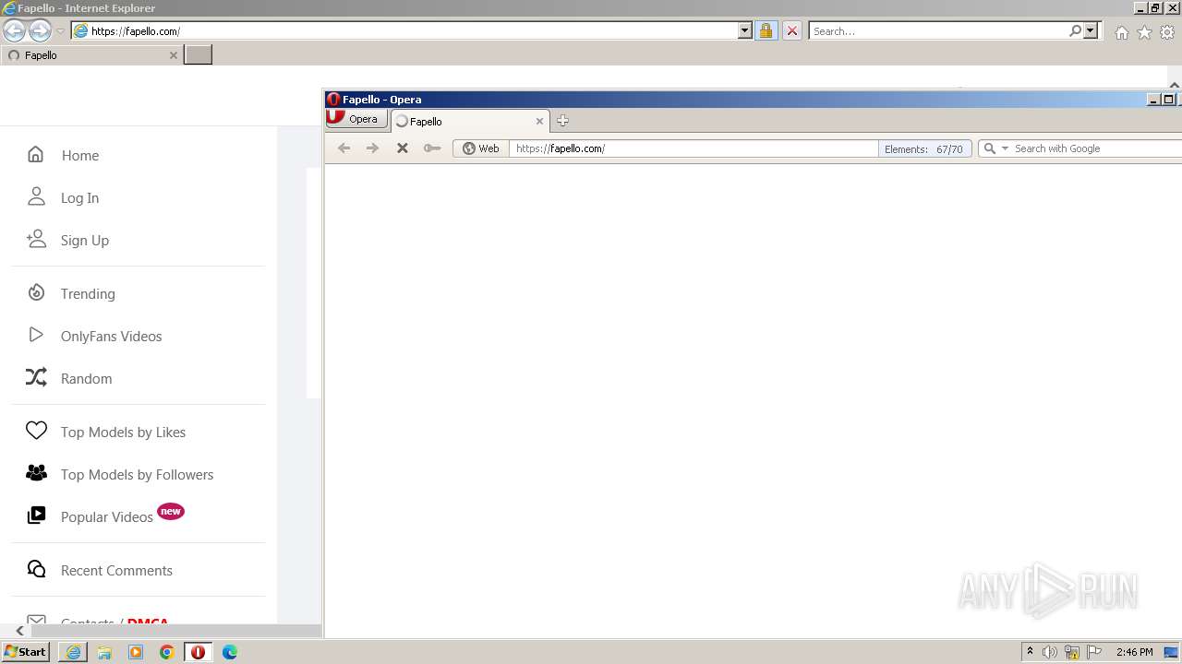Click the Home icon in the sidebar

pyautogui.click(x=36, y=155)
